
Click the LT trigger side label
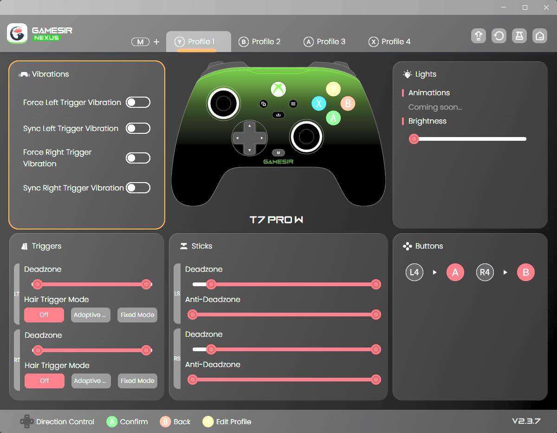(x=17, y=294)
